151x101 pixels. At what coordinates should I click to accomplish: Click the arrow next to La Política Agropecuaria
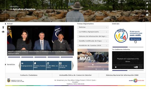click(x=107, y=32)
